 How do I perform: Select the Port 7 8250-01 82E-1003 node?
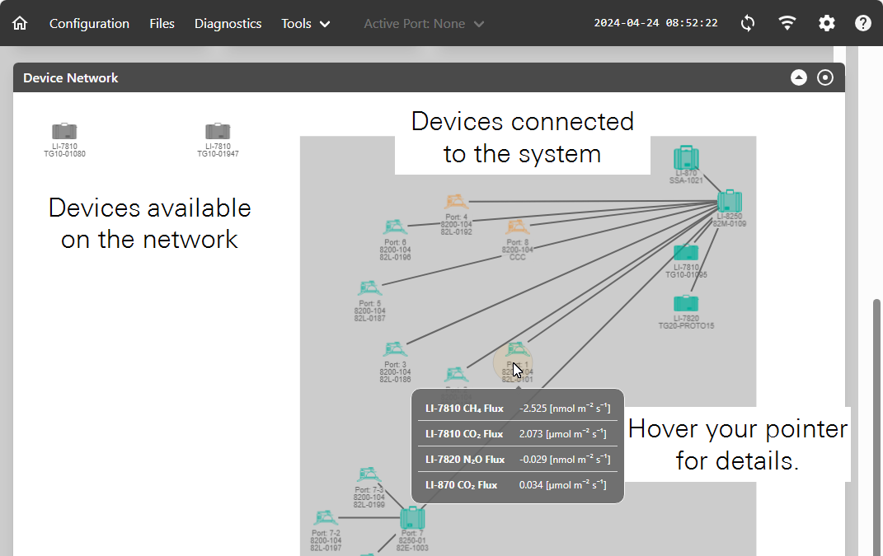point(412,529)
